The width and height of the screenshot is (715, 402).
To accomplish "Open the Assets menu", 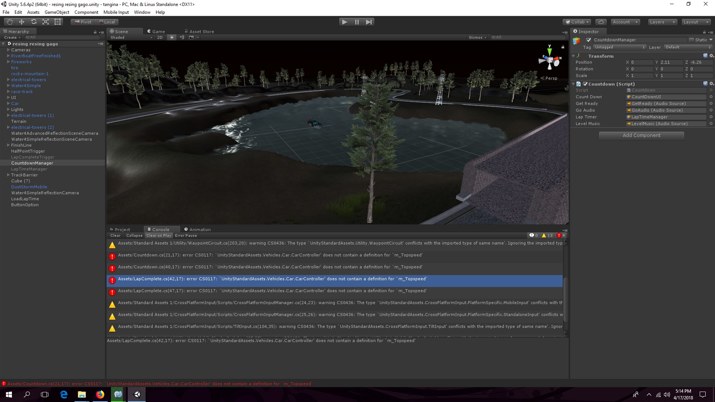I will [x=33, y=12].
